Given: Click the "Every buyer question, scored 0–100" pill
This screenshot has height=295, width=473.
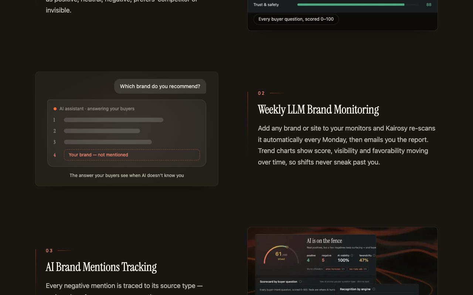Looking at the screenshot, I should tap(296, 19).
